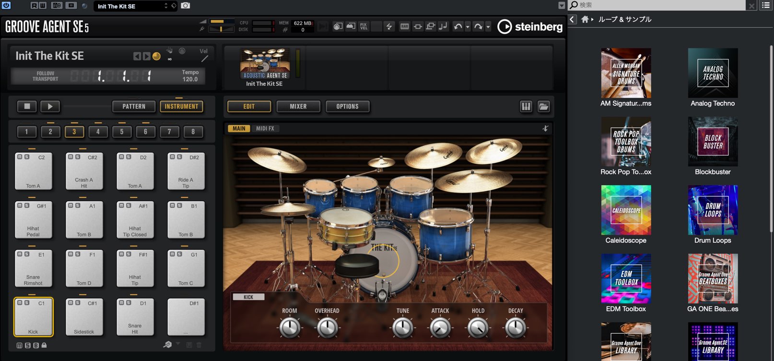Viewport: 774px width, 361px height.
Task: Click the Stop button
Action: tap(27, 106)
